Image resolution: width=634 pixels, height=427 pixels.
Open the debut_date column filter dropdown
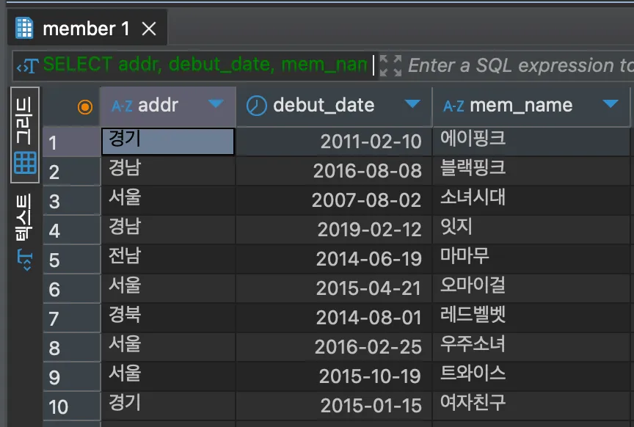(412, 104)
